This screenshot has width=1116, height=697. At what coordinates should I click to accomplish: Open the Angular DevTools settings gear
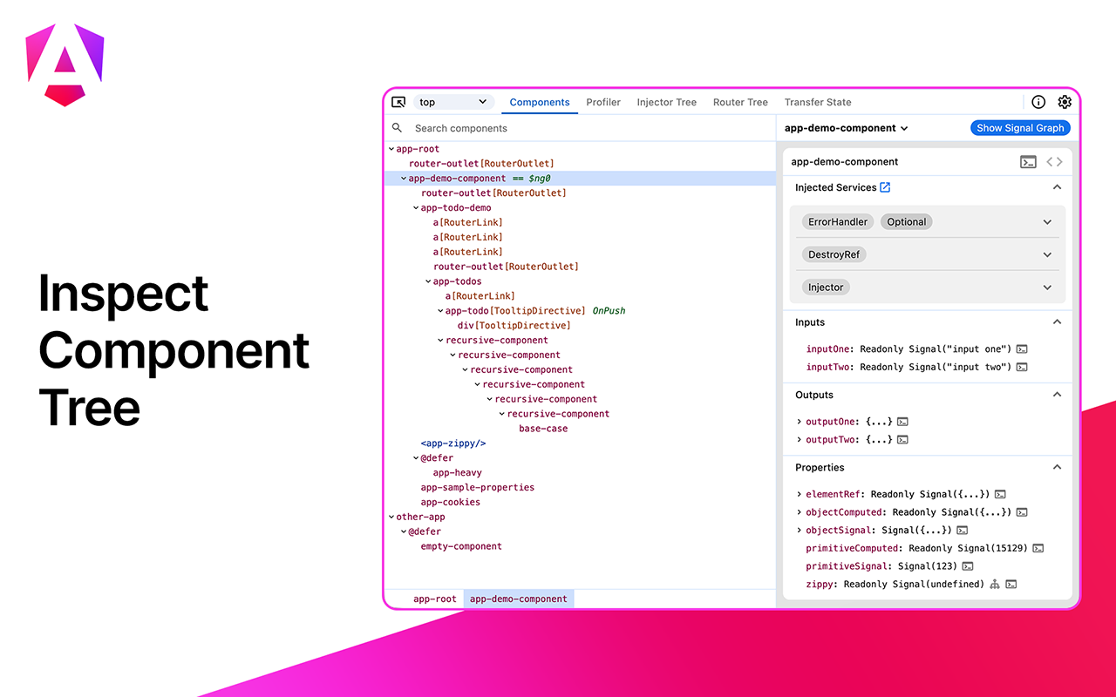tap(1065, 101)
